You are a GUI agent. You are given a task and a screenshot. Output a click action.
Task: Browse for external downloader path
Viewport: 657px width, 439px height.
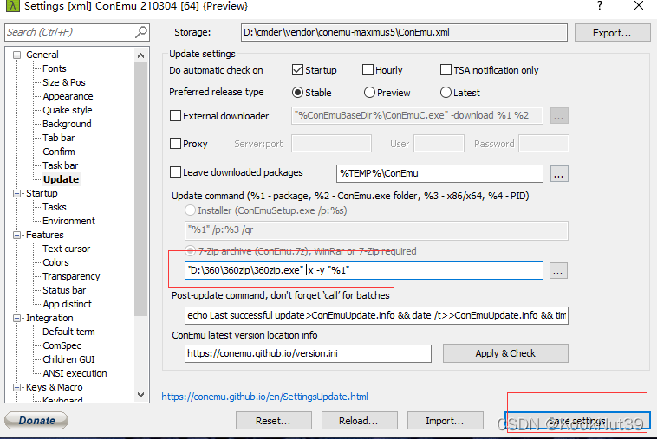pyautogui.click(x=559, y=116)
